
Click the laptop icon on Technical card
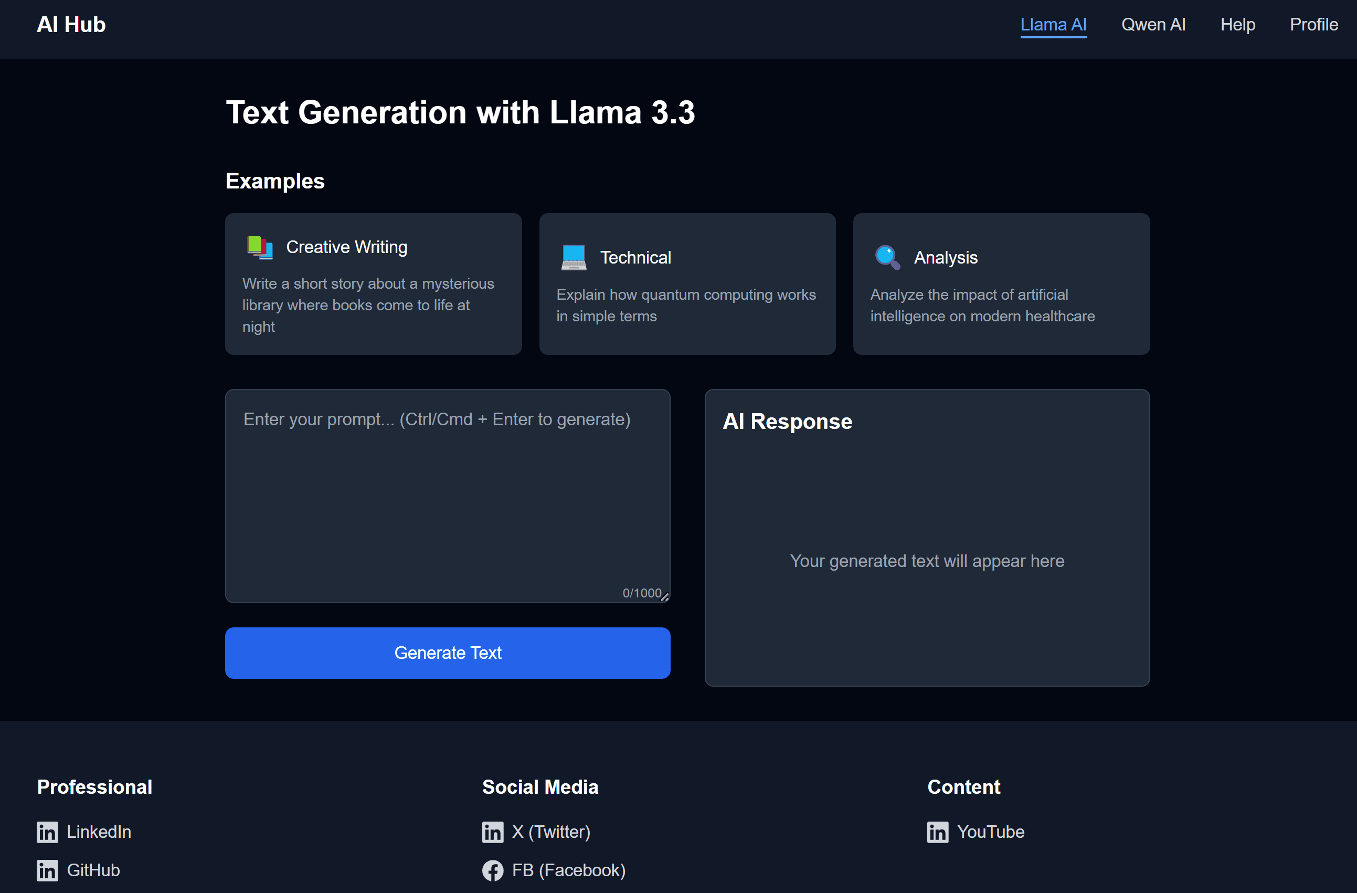(x=574, y=258)
